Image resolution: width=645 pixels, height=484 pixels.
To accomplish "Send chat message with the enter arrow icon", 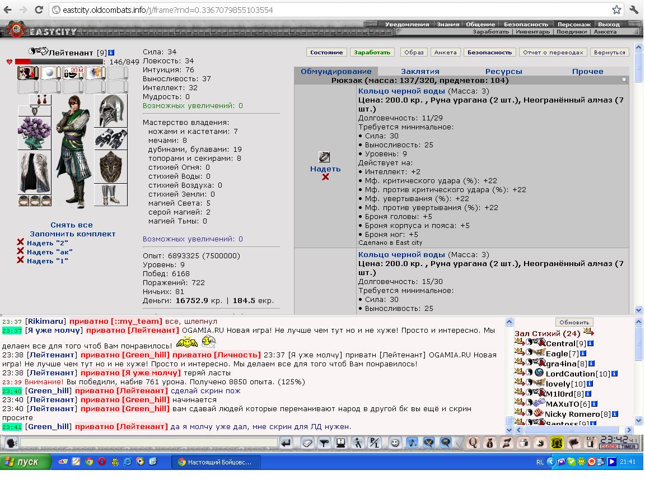I will (x=287, y=443).
